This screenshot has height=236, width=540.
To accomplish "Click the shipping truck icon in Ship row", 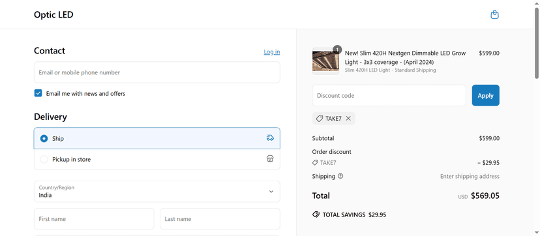I will coord(270,138).
